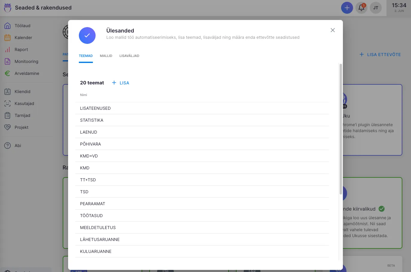Open the TÖÖTASUD theme row

(91, 216)
